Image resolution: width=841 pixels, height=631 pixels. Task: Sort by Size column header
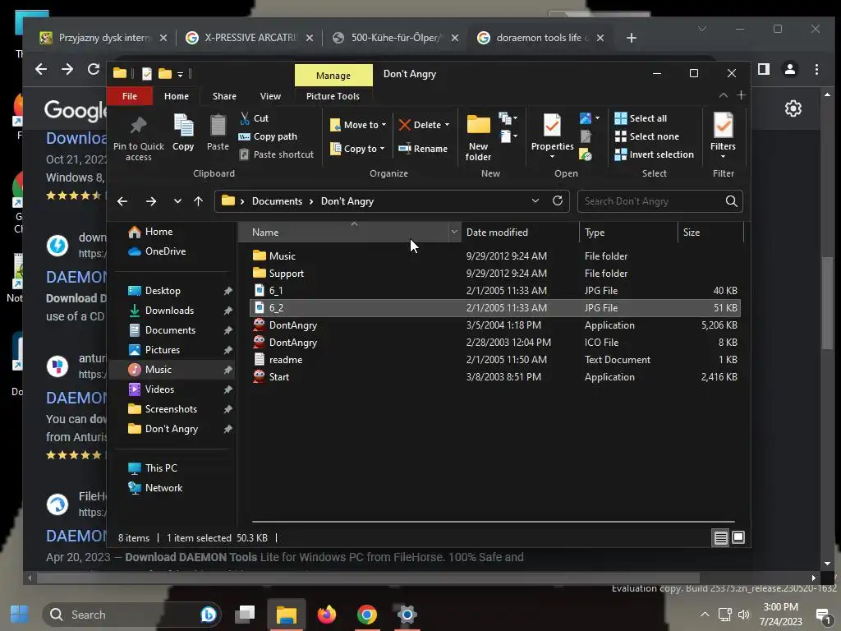[x=710, y=233]
